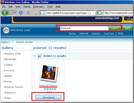Screen dimensions: 134x103
Task: Open the Tools menu
Action: [50, 7]
